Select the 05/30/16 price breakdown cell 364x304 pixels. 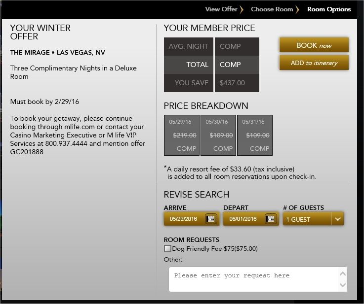pyautogui.click(x=218, y=135)
